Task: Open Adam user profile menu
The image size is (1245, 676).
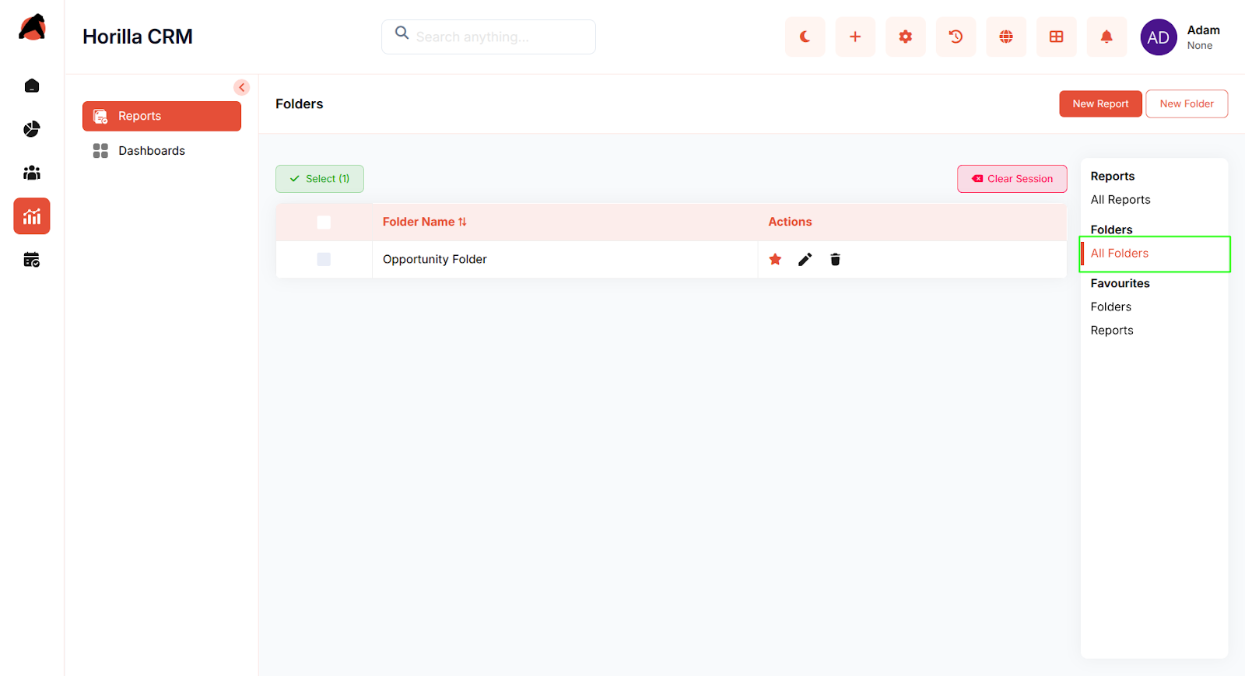Action: click(x=1180, y=37)
